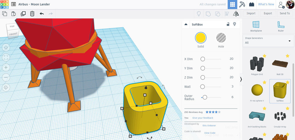Redo the last action
The width and height of the screenshot is (295, 140).
[x=51, y=14]
